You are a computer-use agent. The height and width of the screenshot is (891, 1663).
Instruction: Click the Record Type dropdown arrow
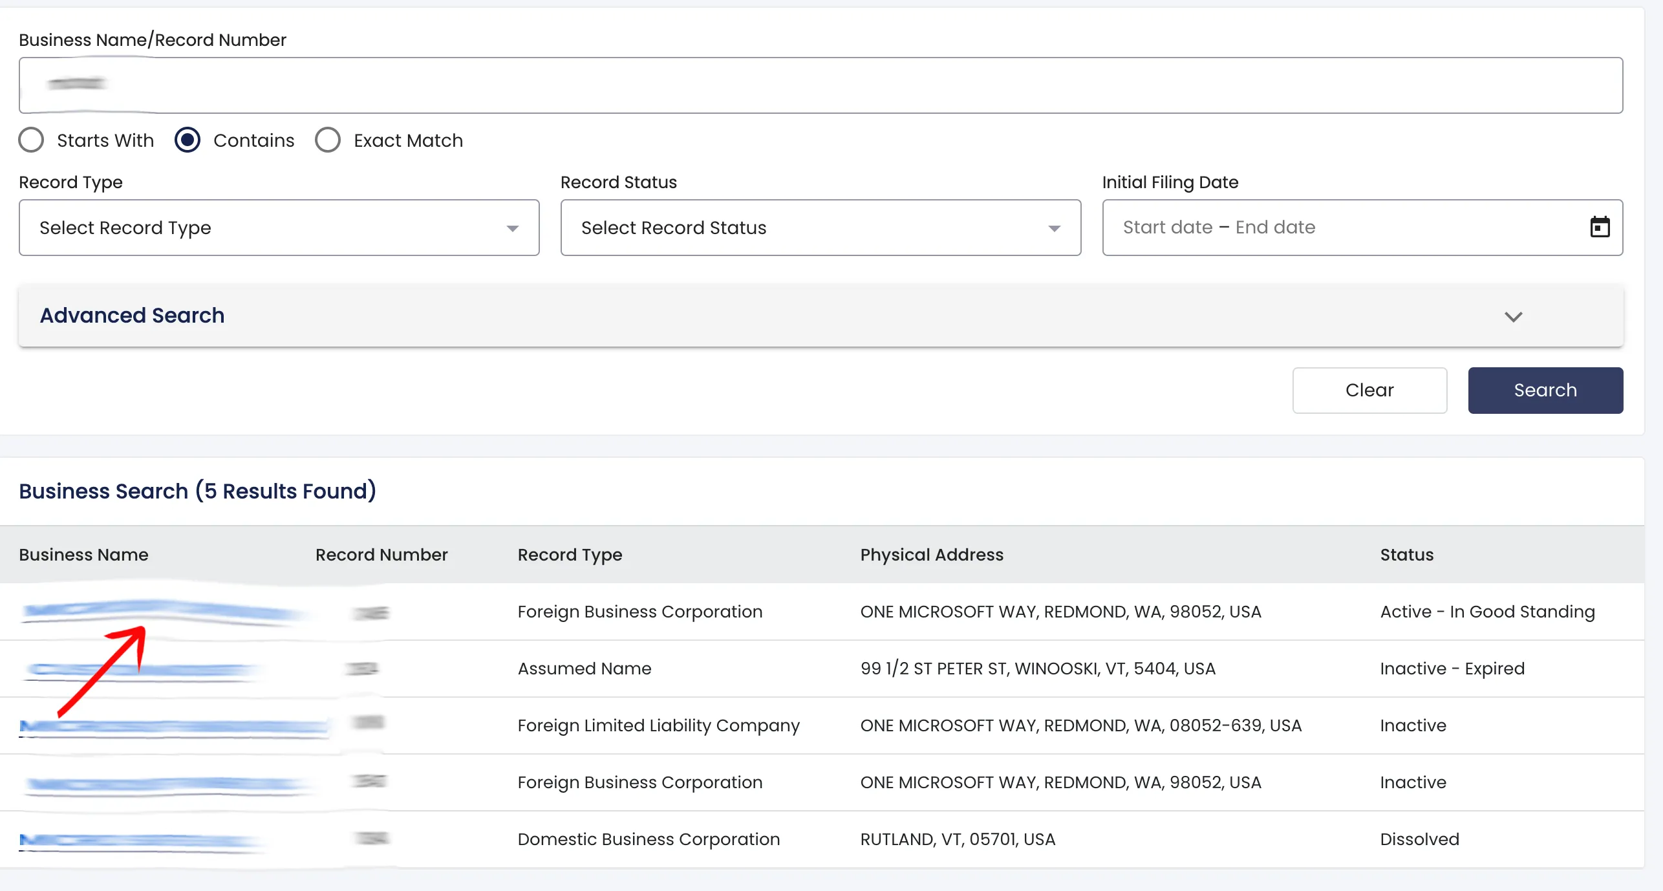tap(513, 228)
